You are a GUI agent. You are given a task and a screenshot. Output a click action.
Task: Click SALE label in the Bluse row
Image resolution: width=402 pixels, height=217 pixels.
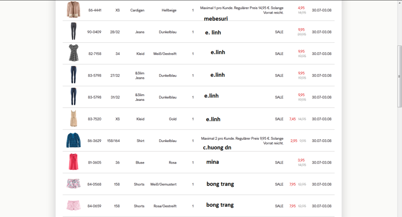pos(279,162)
